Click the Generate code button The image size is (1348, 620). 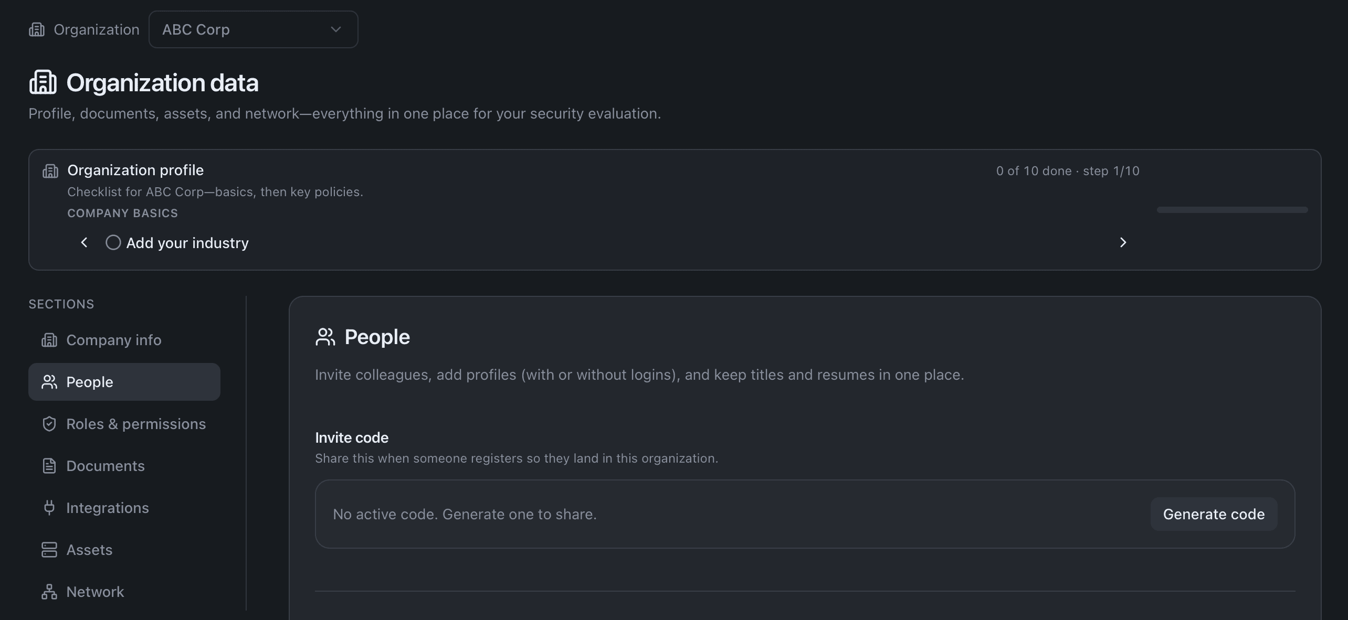[x=1214, y=514]
